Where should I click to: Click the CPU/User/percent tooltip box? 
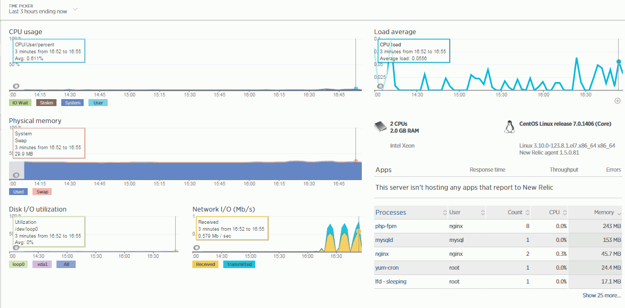point(48,51)
